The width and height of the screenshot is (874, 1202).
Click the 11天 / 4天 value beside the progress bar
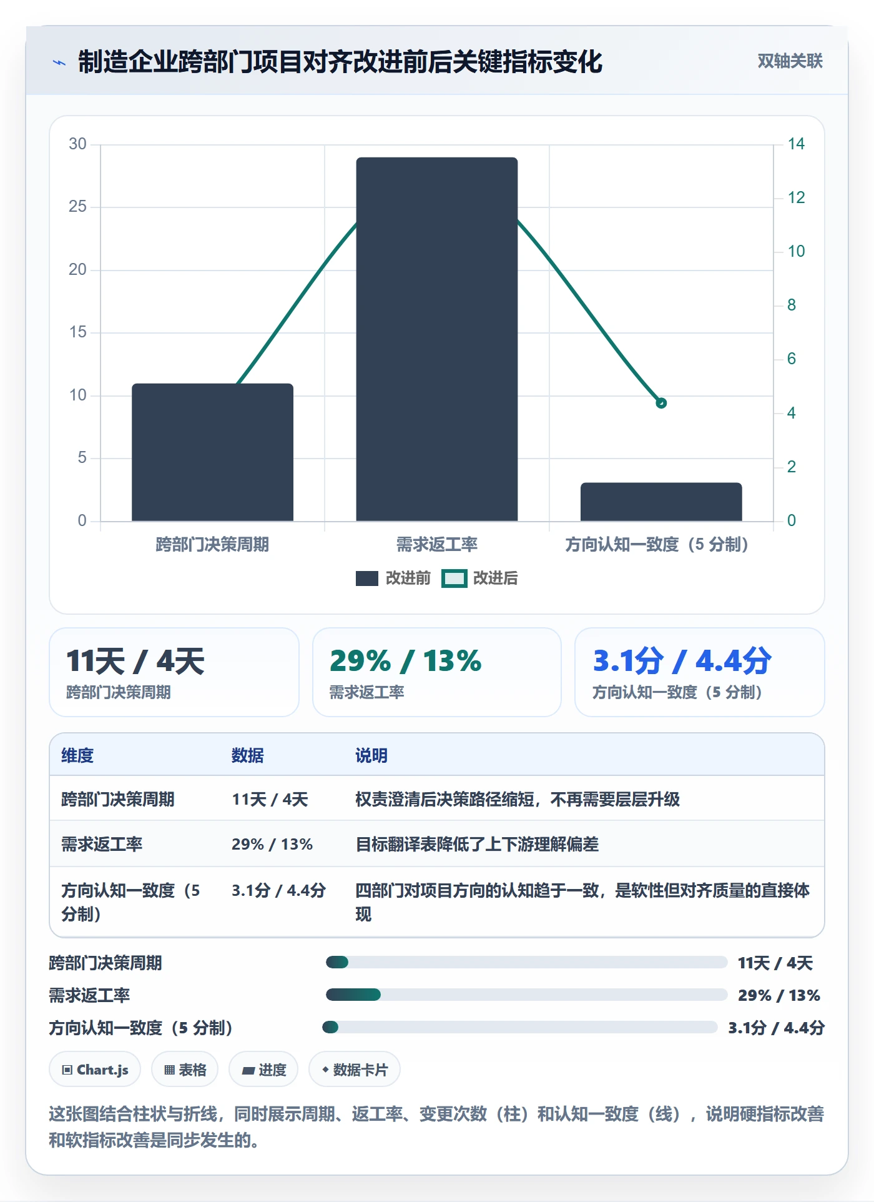point(775,963)
